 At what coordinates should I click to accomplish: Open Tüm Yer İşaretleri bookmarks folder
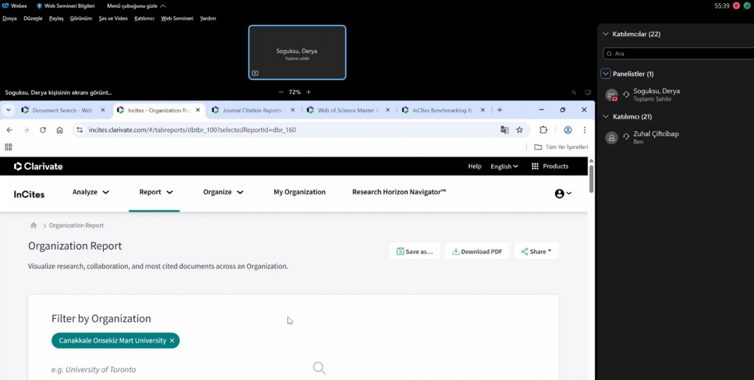pyautogui.click(x=561, y=147)
